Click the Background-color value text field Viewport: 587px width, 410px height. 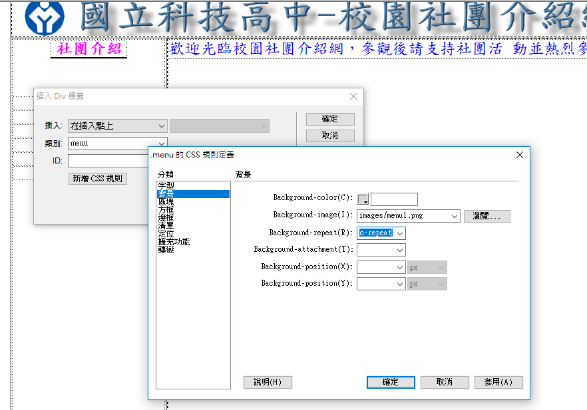[394, 199]
